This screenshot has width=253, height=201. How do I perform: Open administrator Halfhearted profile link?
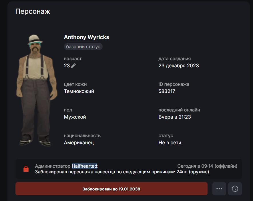coord(84,166)
